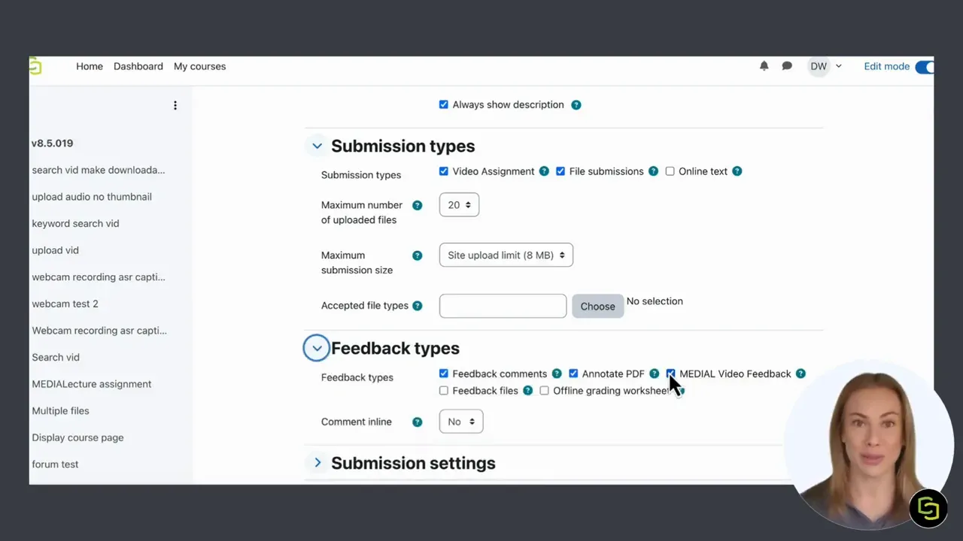Click help icon next to Feedback files
The height and width of the screenshot is (541, 963).
528,391
